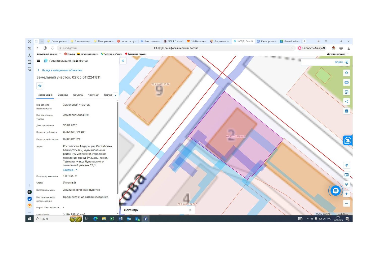This screenshot has width=378, height=267.
Task: Open the Части ЗУ tab
Action: click(93, 95)
